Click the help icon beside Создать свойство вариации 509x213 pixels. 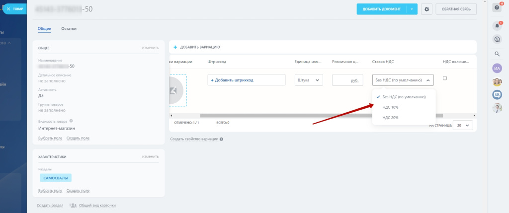click(221, 139)
